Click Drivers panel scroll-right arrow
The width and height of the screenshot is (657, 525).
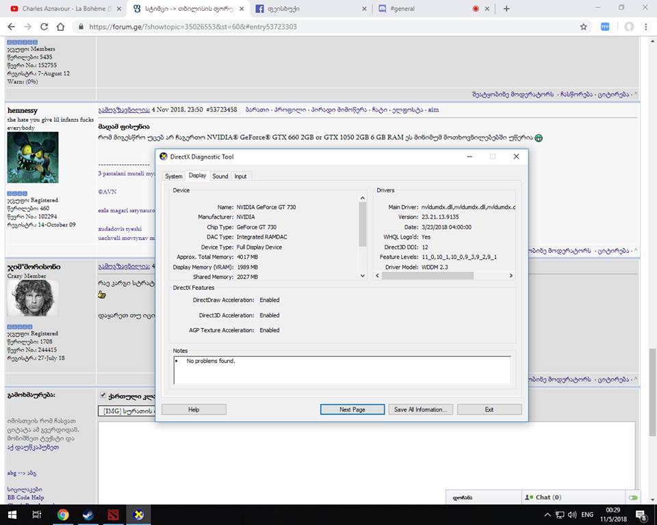[511, 275]
